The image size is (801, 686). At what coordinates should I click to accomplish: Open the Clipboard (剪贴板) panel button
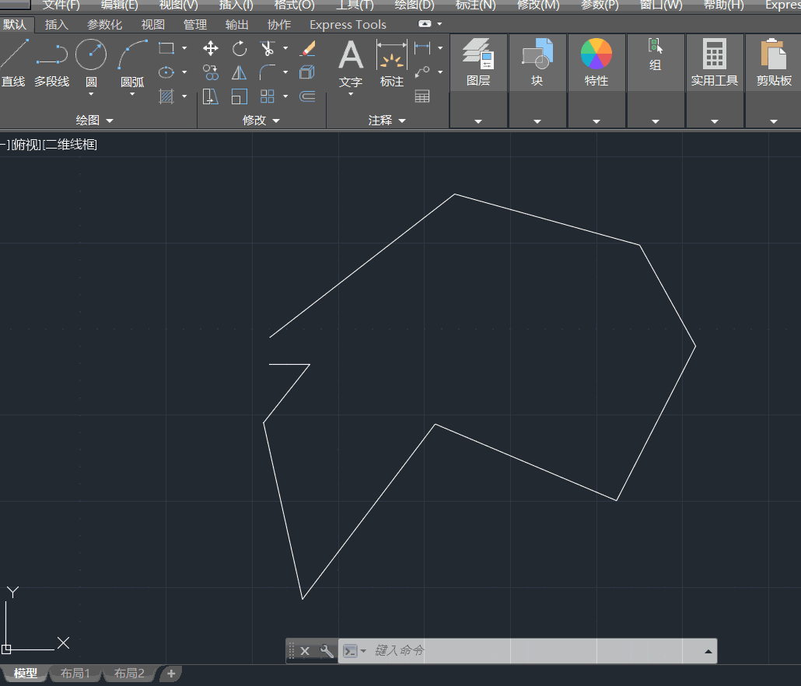[x=774, y=62]
